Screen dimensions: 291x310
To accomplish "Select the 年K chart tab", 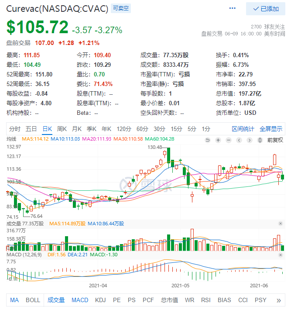I will 106,129.
